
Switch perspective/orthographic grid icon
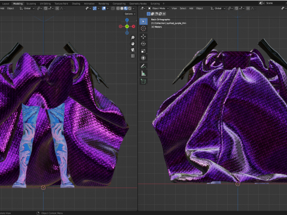(133, 56)
